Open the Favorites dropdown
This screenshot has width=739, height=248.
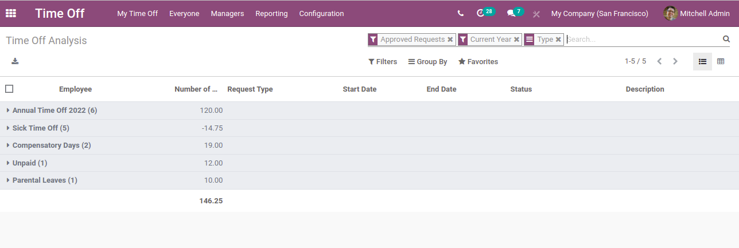click(x=478, y=61)
